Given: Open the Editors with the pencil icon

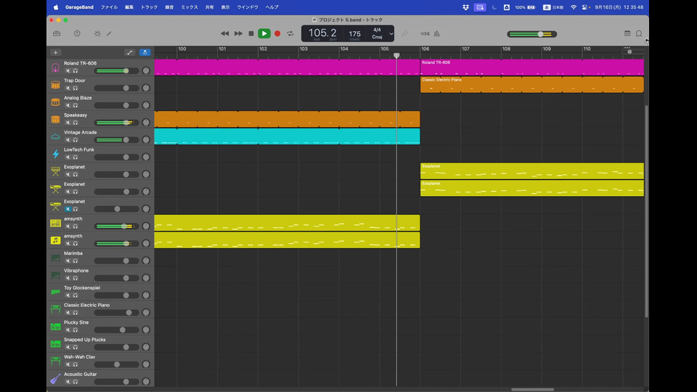Looking at the screenshot, I should 110,33.
